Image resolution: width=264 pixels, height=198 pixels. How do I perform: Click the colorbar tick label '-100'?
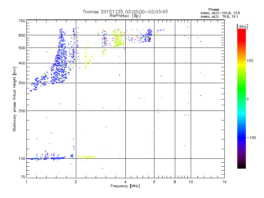(x=251, y=138)
